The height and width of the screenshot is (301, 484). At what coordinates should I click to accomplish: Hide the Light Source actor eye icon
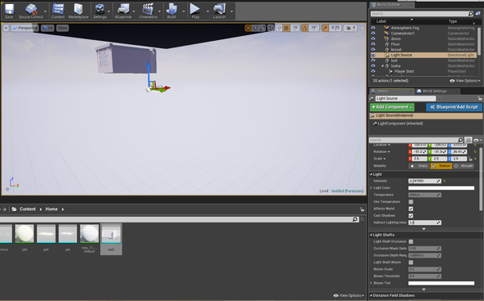(373, 55)
